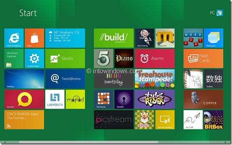
Task: Open the Ink Pad tile
Action: pos(193,79)
